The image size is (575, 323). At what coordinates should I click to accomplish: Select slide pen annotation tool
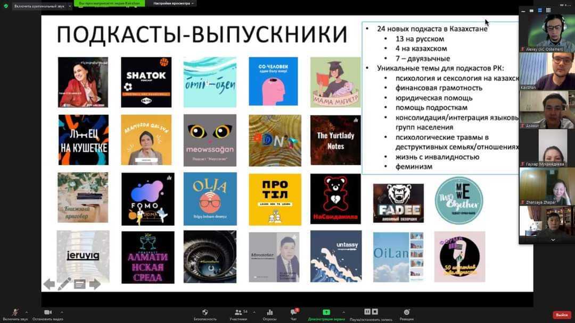pyautogui.click(x=64, y=284)
